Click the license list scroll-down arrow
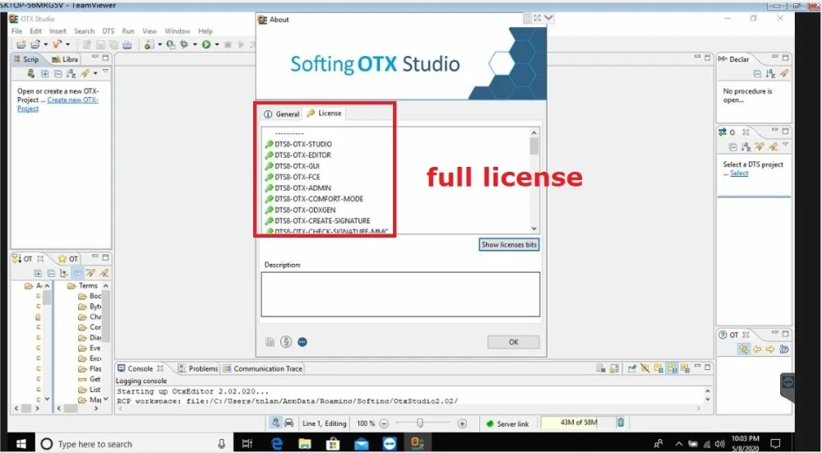This screenshot has height=453, width=822. 534,228
